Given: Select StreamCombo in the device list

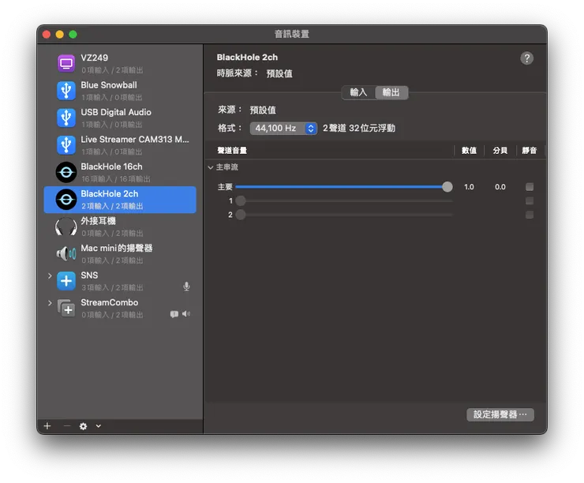Looking at the screenshot, I should [120, 308].
